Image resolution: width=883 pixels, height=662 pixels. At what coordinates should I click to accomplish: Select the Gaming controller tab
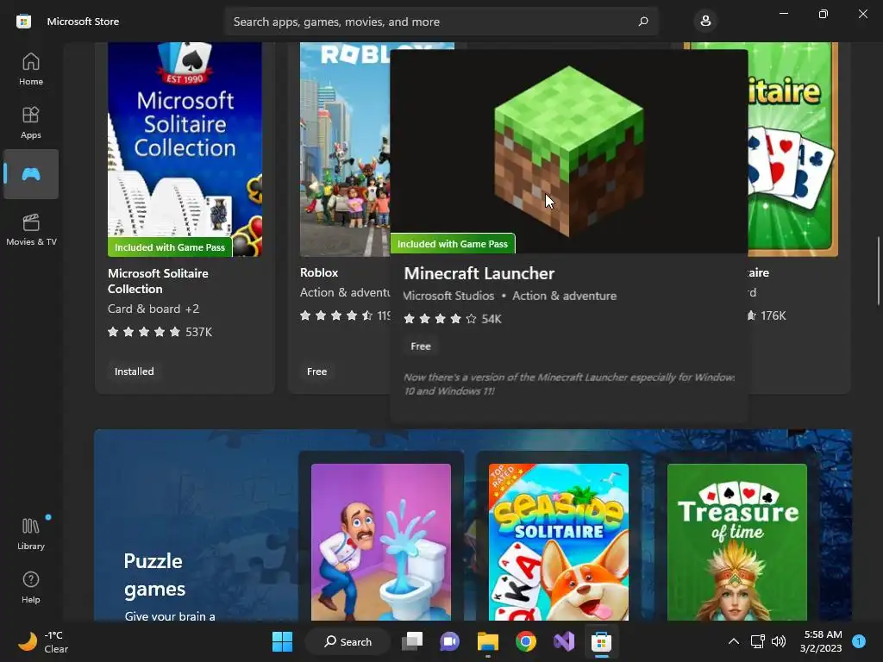pyautogui.click(x=31, y=174)
